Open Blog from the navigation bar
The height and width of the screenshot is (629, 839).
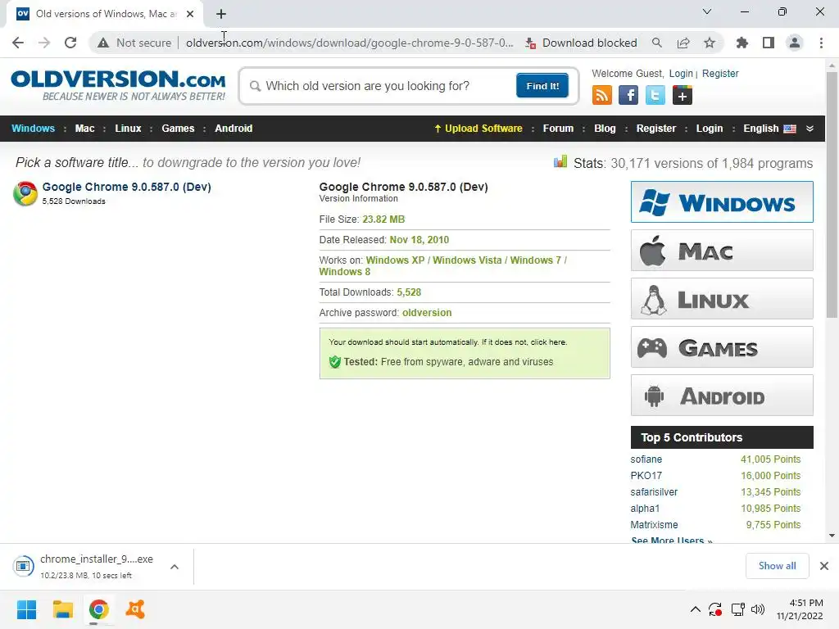tap(605, 129)
